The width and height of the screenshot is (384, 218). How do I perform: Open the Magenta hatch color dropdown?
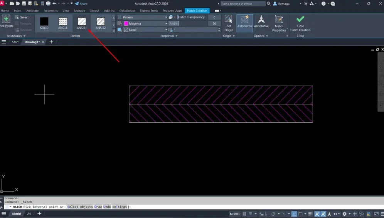(145, 23)
